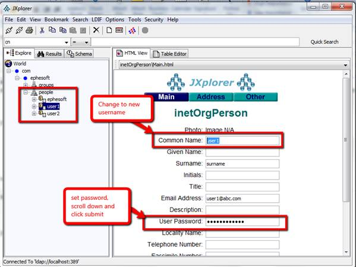
Task: Click the Disconnect plug toolbar icon
Action: (19, 30)
